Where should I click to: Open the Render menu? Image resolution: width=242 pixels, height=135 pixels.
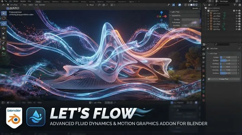(16, 1)
